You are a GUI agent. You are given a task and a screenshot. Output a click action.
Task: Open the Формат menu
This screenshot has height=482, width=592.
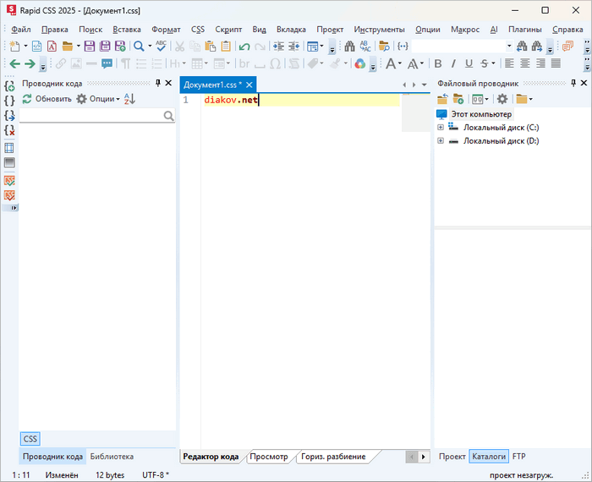coord(166,29)
